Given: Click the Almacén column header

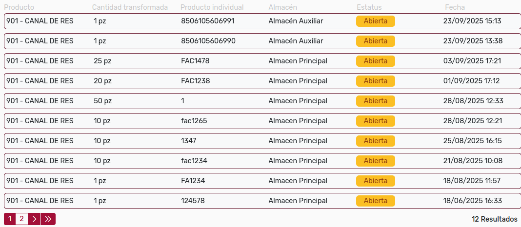Looking at the screenshot, I should click(282, 7).
